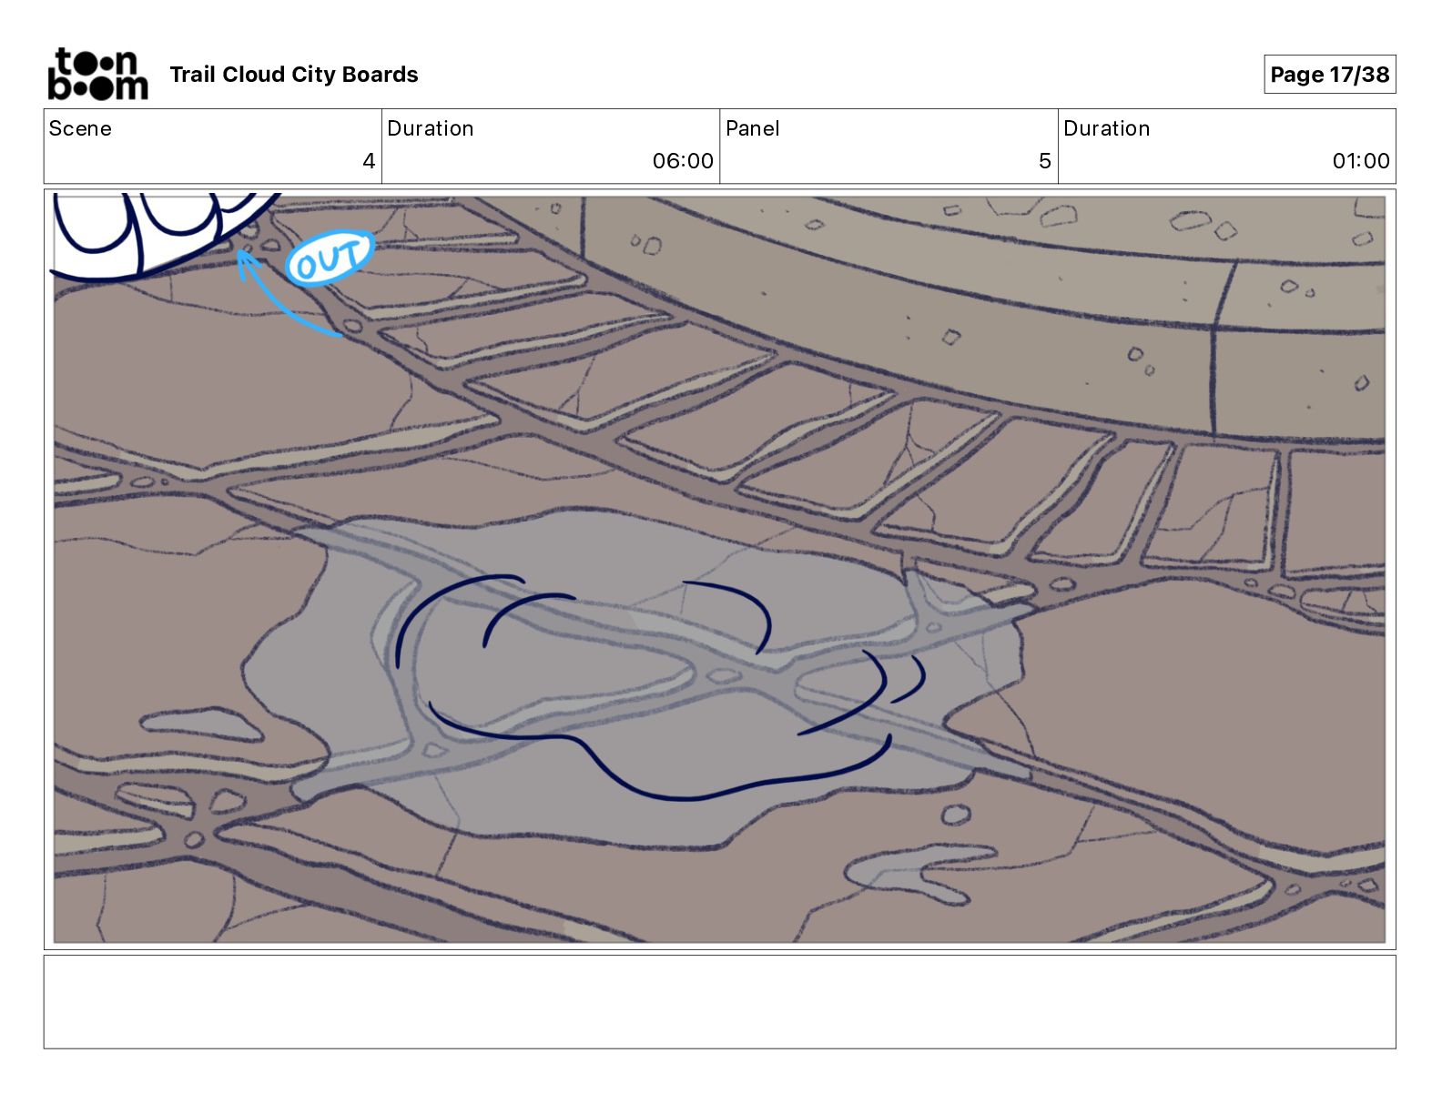This screenshot has width=1442, height=1114.
Task: Click the Panel label text
Action: click(x=753, y=128)
